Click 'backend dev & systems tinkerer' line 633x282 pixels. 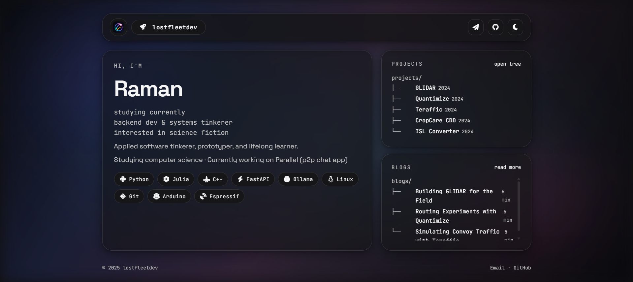click(x=173, y=122)
